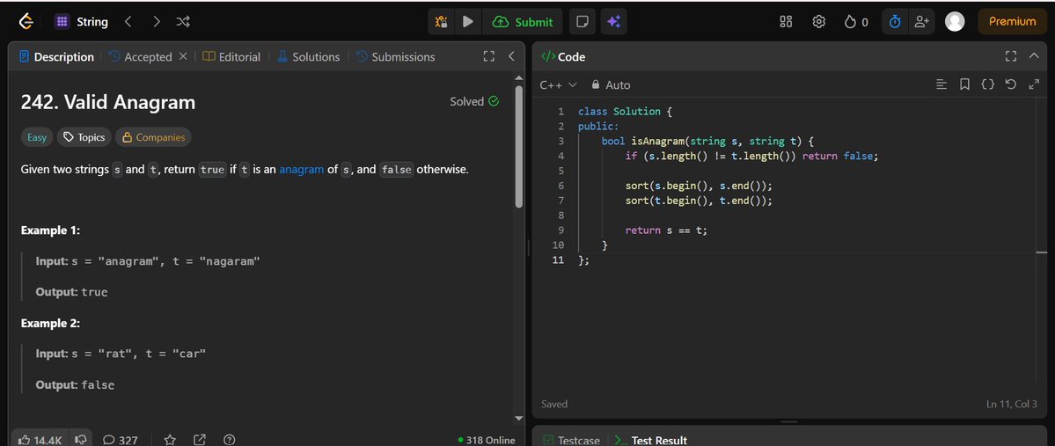Share the problem link icon
The height and width of the screenshot is (446, 1055).
pyautogui.click(x=200, y=440)
